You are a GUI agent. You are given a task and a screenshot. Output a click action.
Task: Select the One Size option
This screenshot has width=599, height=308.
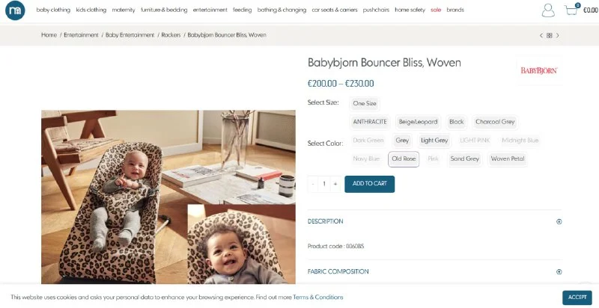click(365, 103)
